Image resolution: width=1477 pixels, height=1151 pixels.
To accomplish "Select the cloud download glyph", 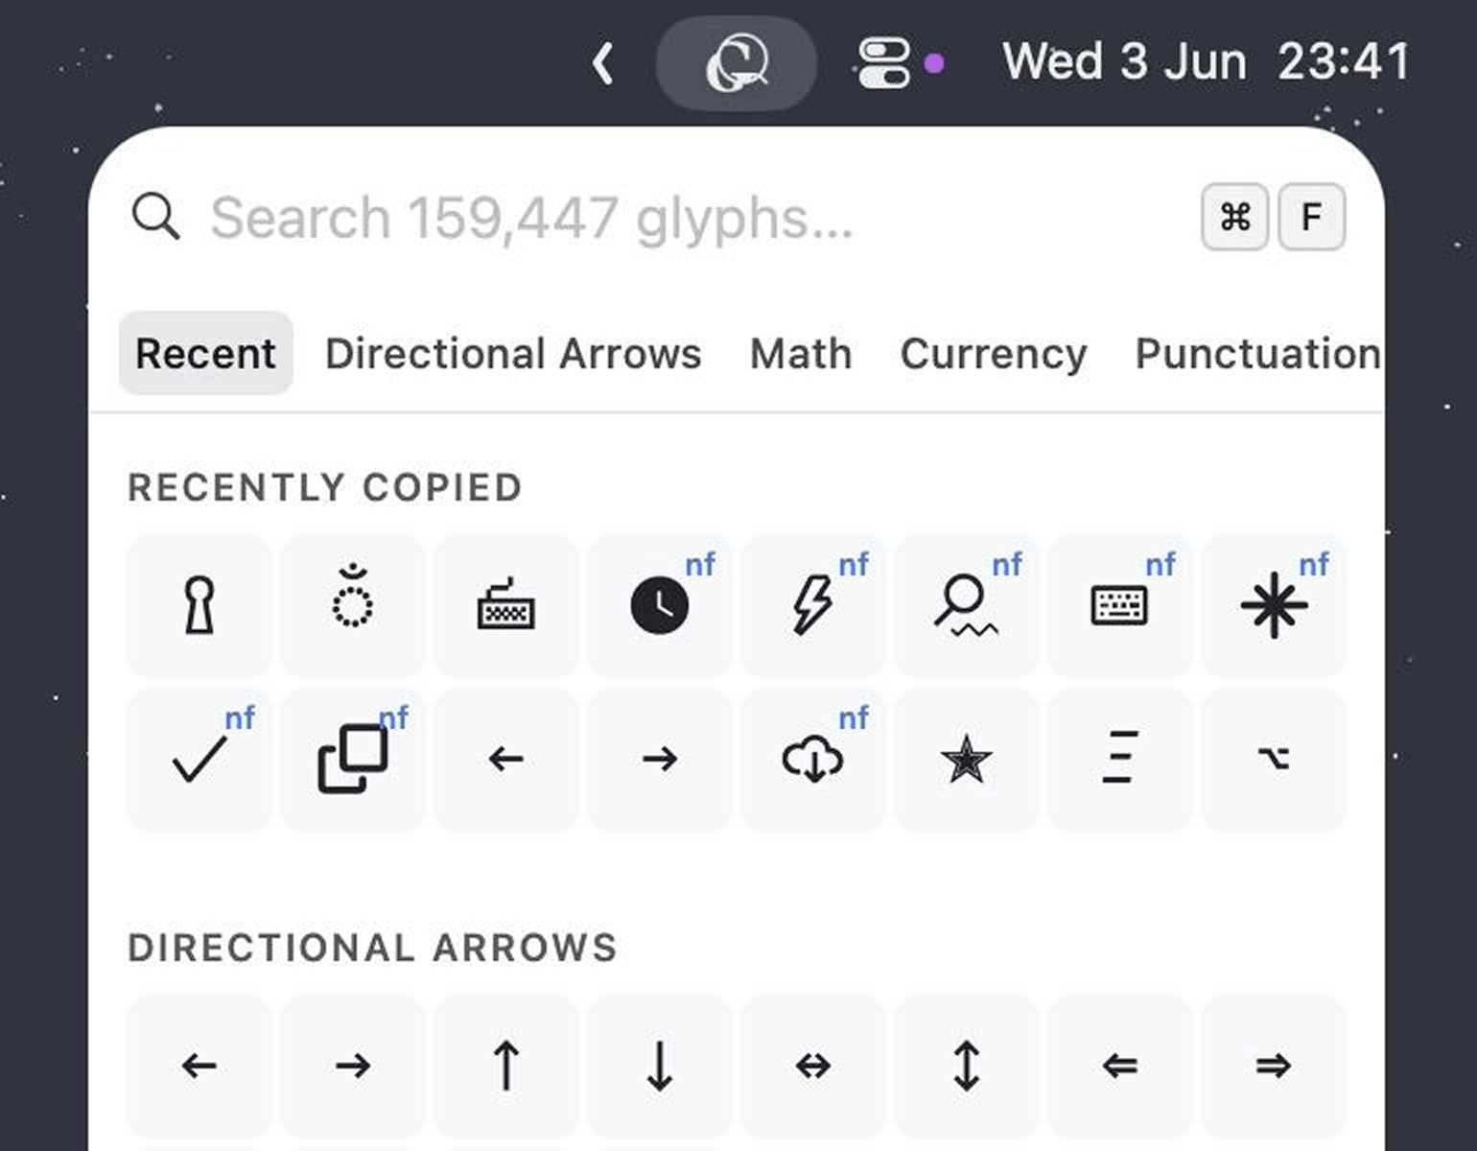I will tap(813, 759).
